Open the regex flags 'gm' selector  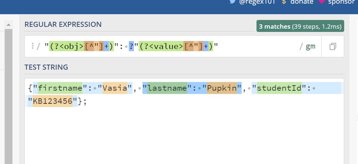[x=310, y=46]
